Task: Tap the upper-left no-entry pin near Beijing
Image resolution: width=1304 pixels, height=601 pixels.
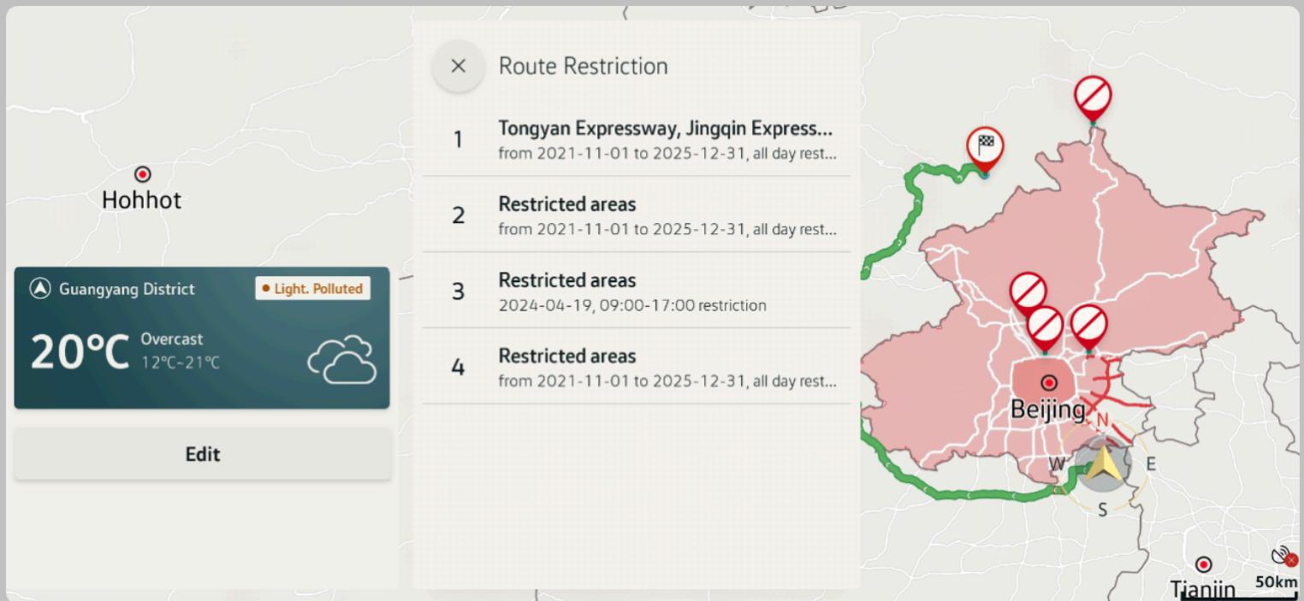Action: pos(1028,293)
